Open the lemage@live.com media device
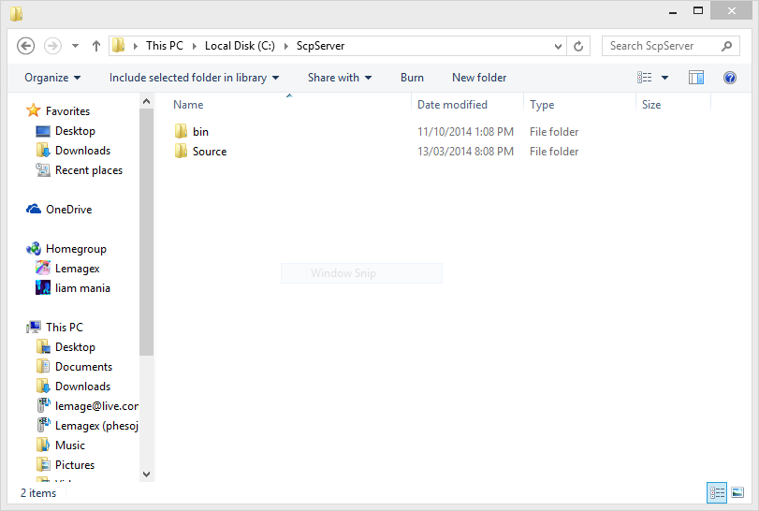The image size is (759, 511). (x=96, y=406)
